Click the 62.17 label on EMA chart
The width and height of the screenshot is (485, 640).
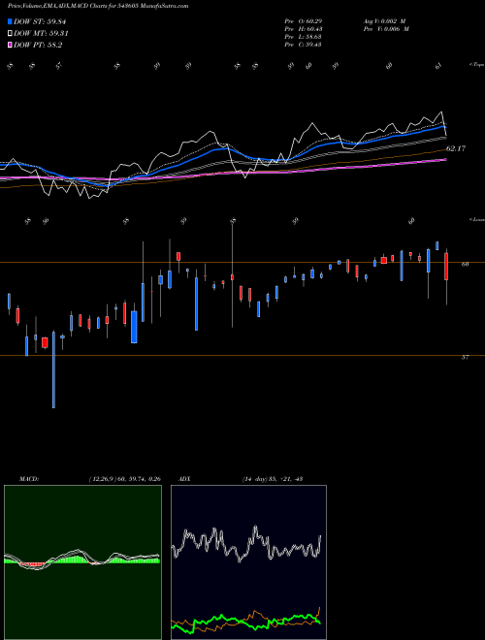[x=456, y=148]
